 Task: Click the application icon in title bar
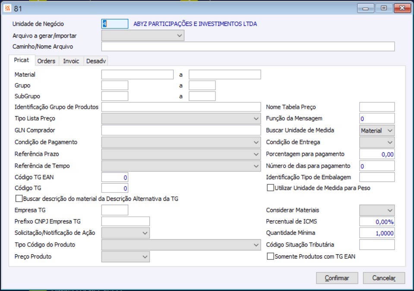7,8
